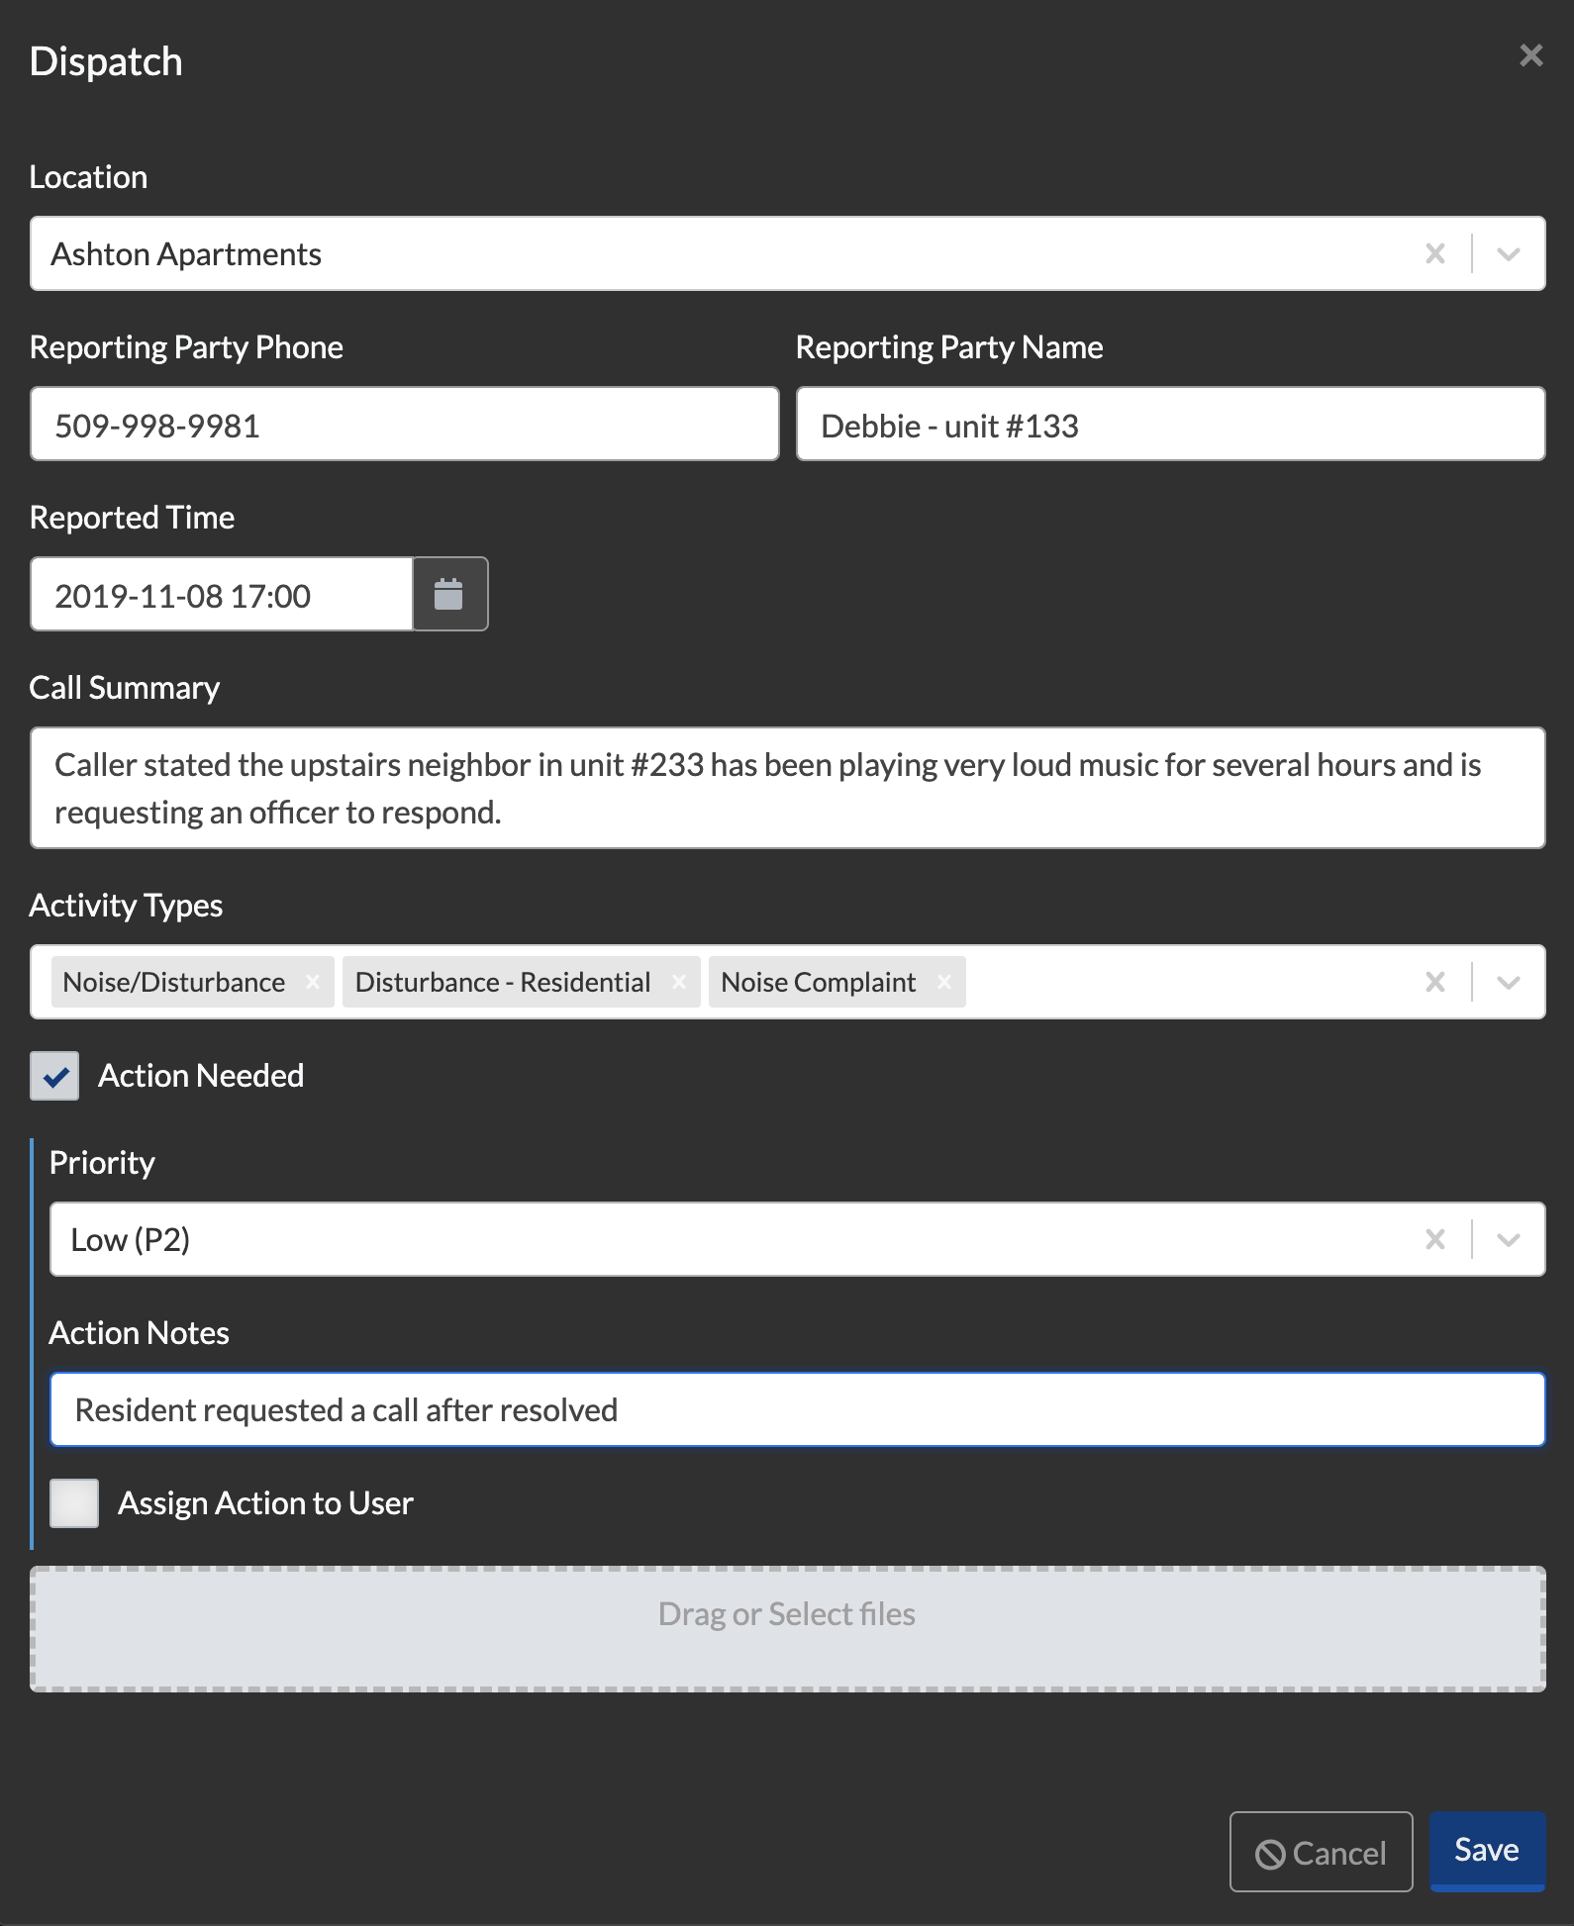Edit the Action Notes field
Viewport: 1574px width, 1926px height.
coord(797,1409)
